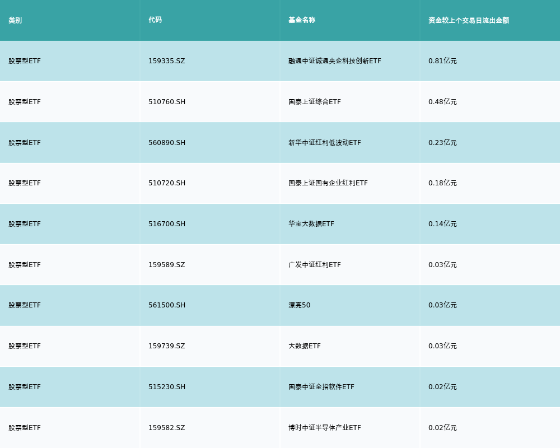Click fund name 广发中证红利ETF
Image resolution: width=560 pixels, height=448 pixels.
(x=315, y=265)
